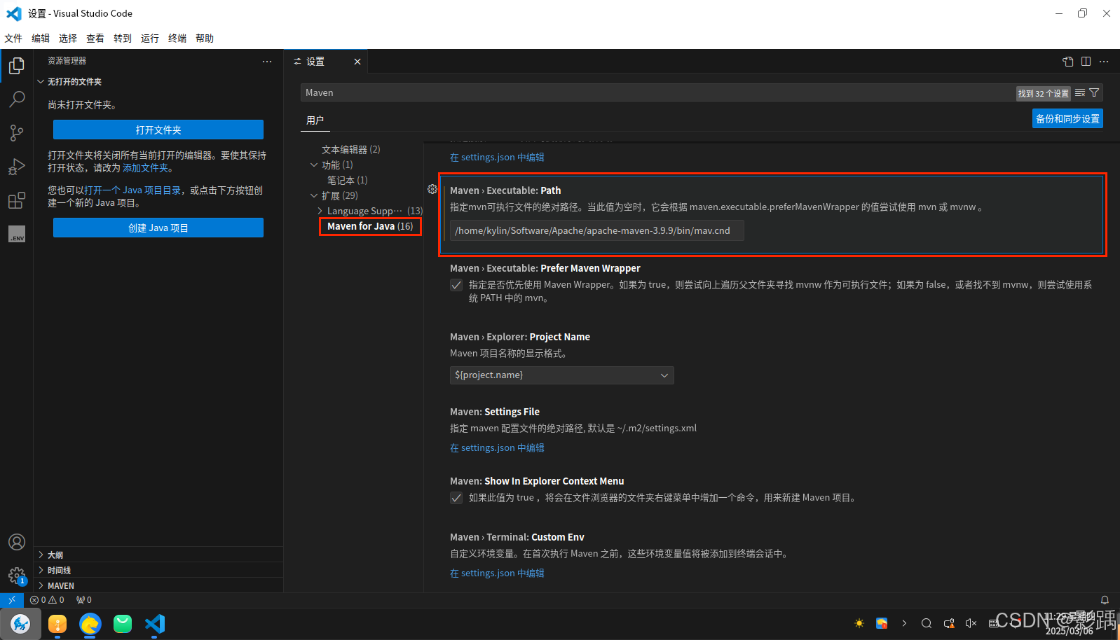This screenshot has height=640, width=1120.
Task: Expand the 时间线 section
Action: click(158, 570)
